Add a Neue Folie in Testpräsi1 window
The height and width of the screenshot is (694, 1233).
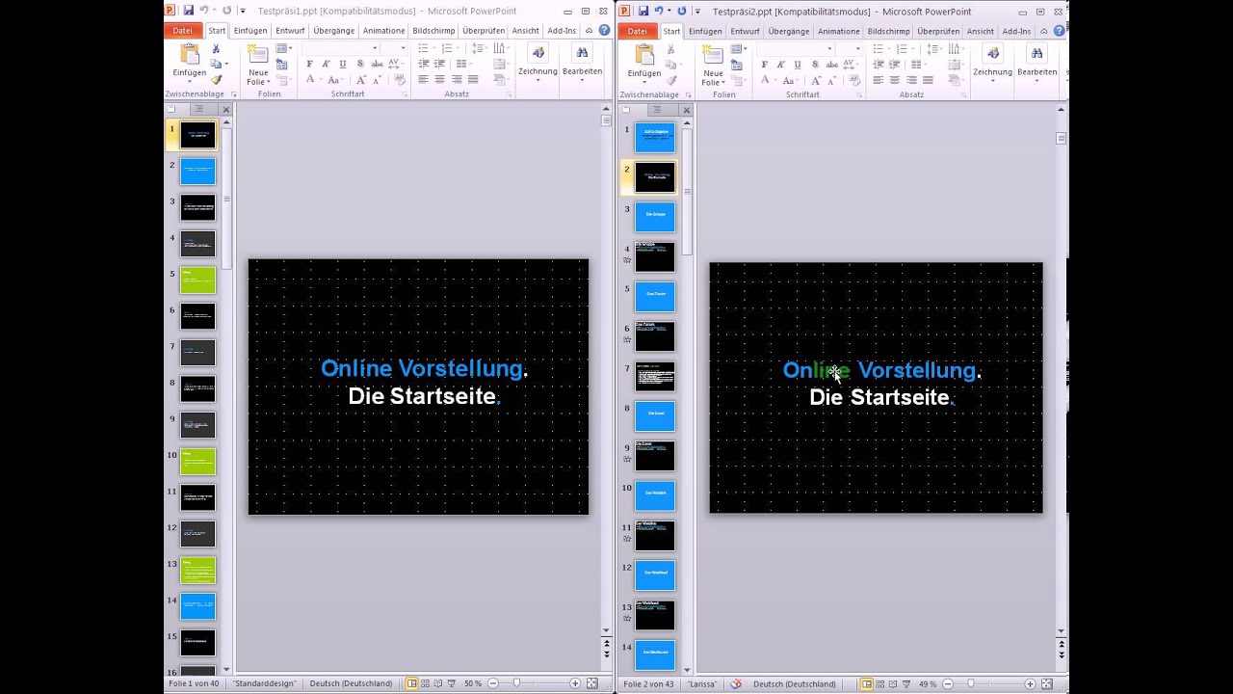click(258, 64)
